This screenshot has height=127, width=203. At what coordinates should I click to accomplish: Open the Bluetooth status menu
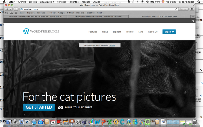(138, 2)
